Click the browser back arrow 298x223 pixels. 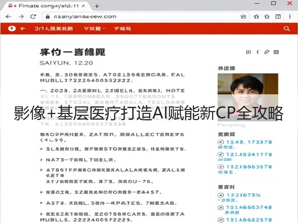(8, 17)
